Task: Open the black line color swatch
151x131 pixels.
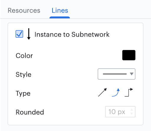Action: point(129,55)
